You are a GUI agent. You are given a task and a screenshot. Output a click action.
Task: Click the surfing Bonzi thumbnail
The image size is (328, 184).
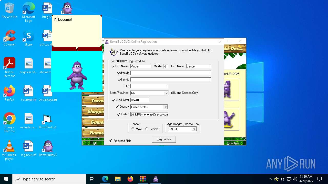tap(231, 119)
